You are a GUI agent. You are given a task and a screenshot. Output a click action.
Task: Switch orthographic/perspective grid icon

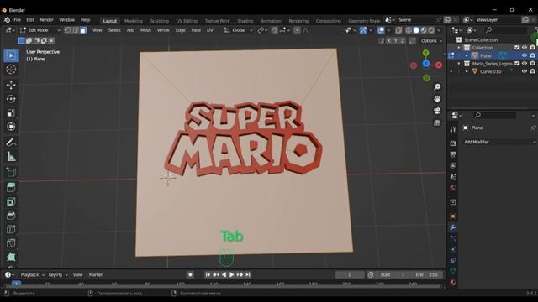[437, 123]
